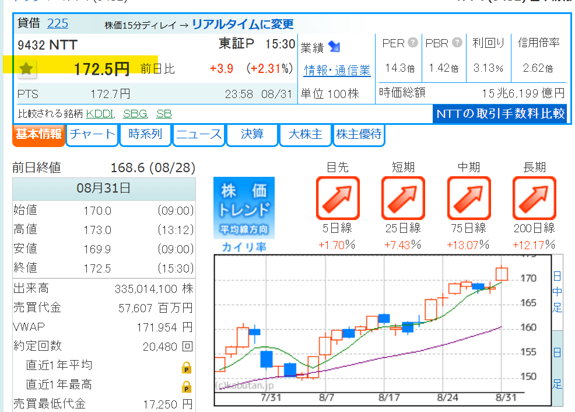Open the 基本情報 tab
The height and width of the screenshot is (412, 575).
[38, 135]
